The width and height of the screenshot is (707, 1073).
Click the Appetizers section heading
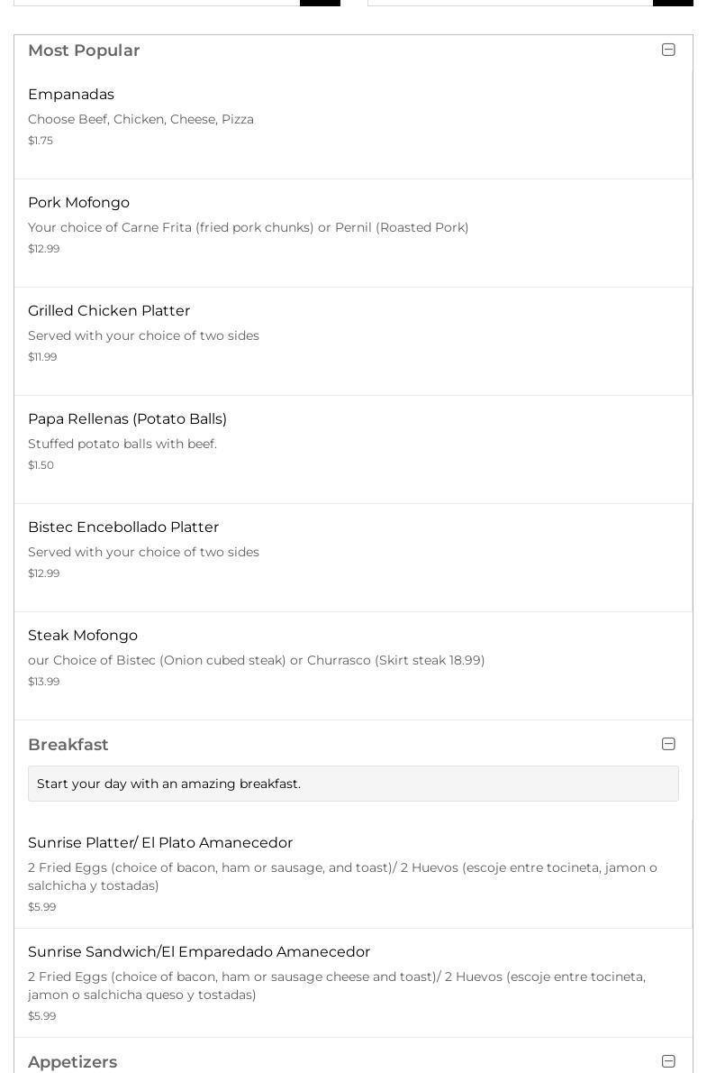[x=72, y=1062]
